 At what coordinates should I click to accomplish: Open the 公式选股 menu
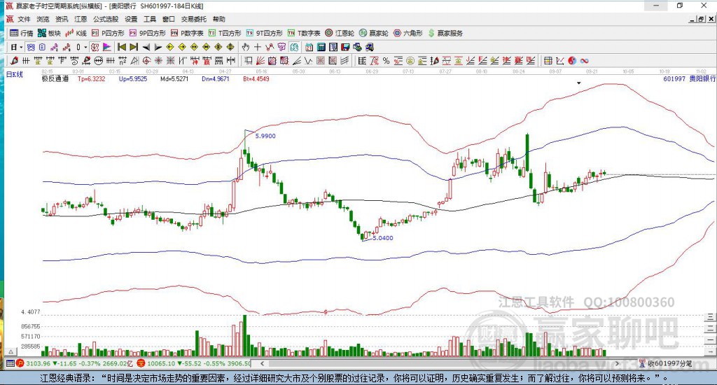pyautogui.click(x=106, y=19)
